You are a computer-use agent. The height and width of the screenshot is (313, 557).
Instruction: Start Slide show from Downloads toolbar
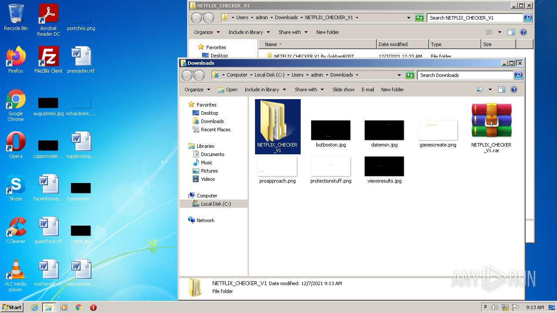(343, 90)
